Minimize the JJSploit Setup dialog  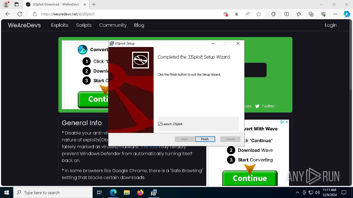point(213,43)
